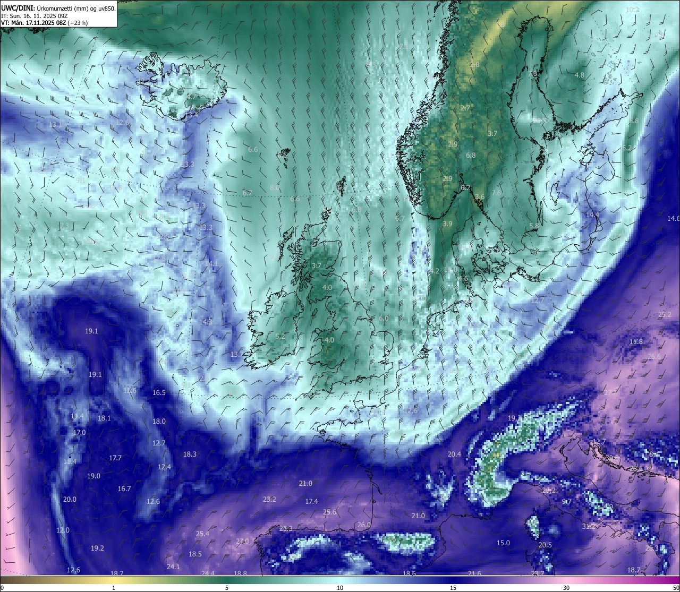Click the '5' tick on the color scale

point(227,587)
